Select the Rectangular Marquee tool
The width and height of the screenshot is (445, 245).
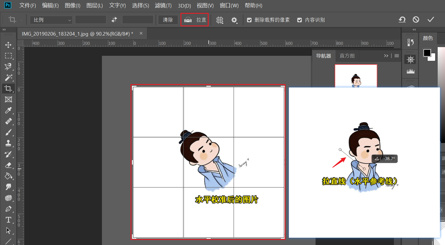click(8, 56)
